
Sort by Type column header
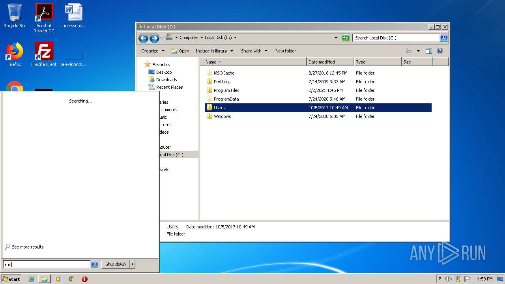(378, 62)
